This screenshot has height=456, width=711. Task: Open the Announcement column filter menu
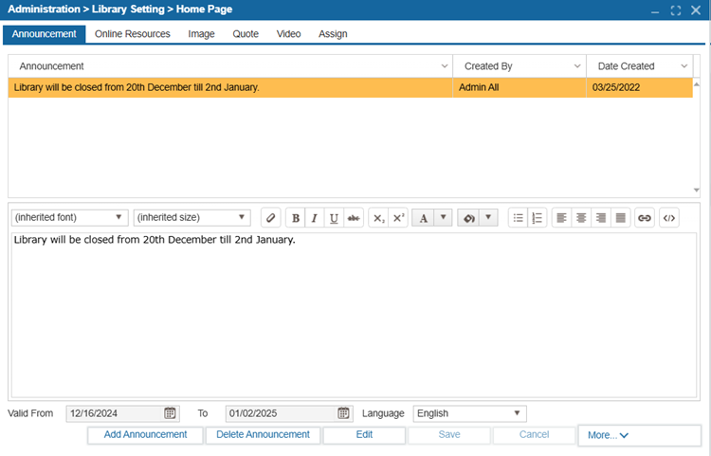coord(445,66)
